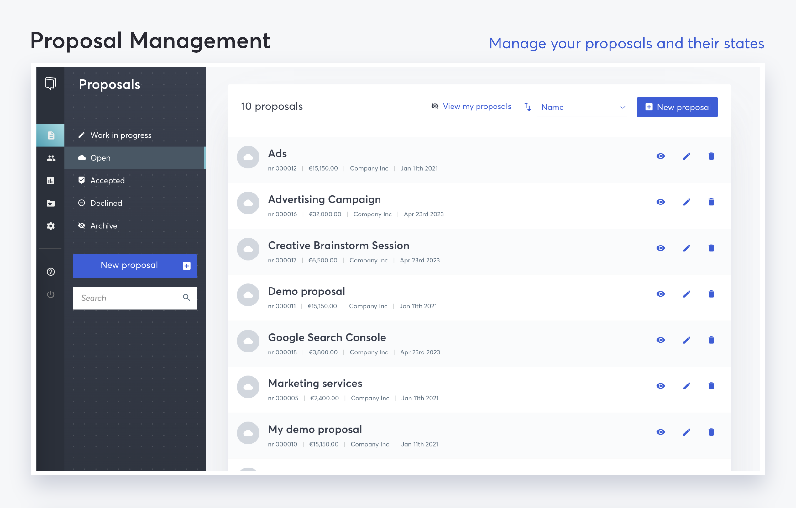The height and width of the screenshot is (508, 796).
Task: Toggle sort direction arrows icon
Action: click(527, 107)
